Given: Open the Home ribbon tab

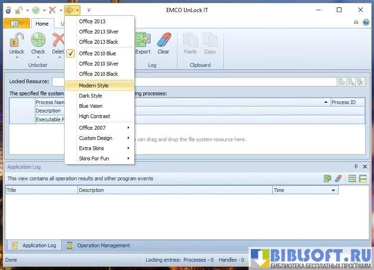Looking at the screenshot, I should pos(42,24).
